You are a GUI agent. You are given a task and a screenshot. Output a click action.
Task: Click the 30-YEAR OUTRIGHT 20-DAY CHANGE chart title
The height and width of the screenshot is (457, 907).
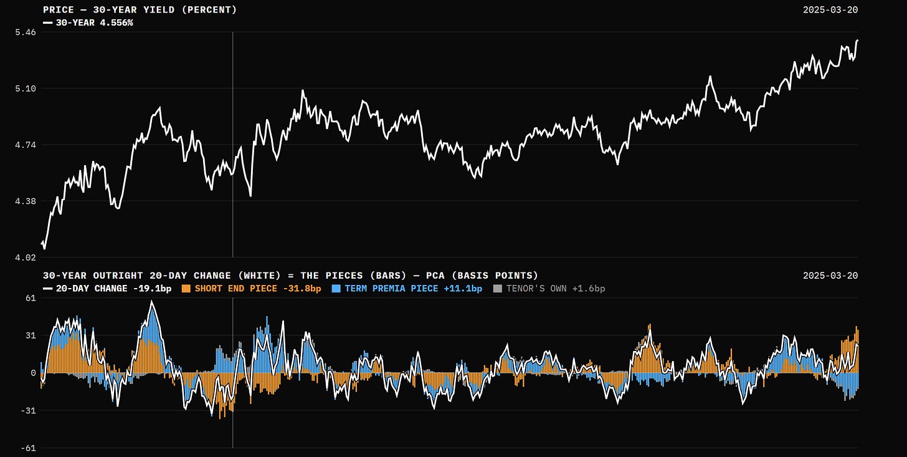(290, 275)
